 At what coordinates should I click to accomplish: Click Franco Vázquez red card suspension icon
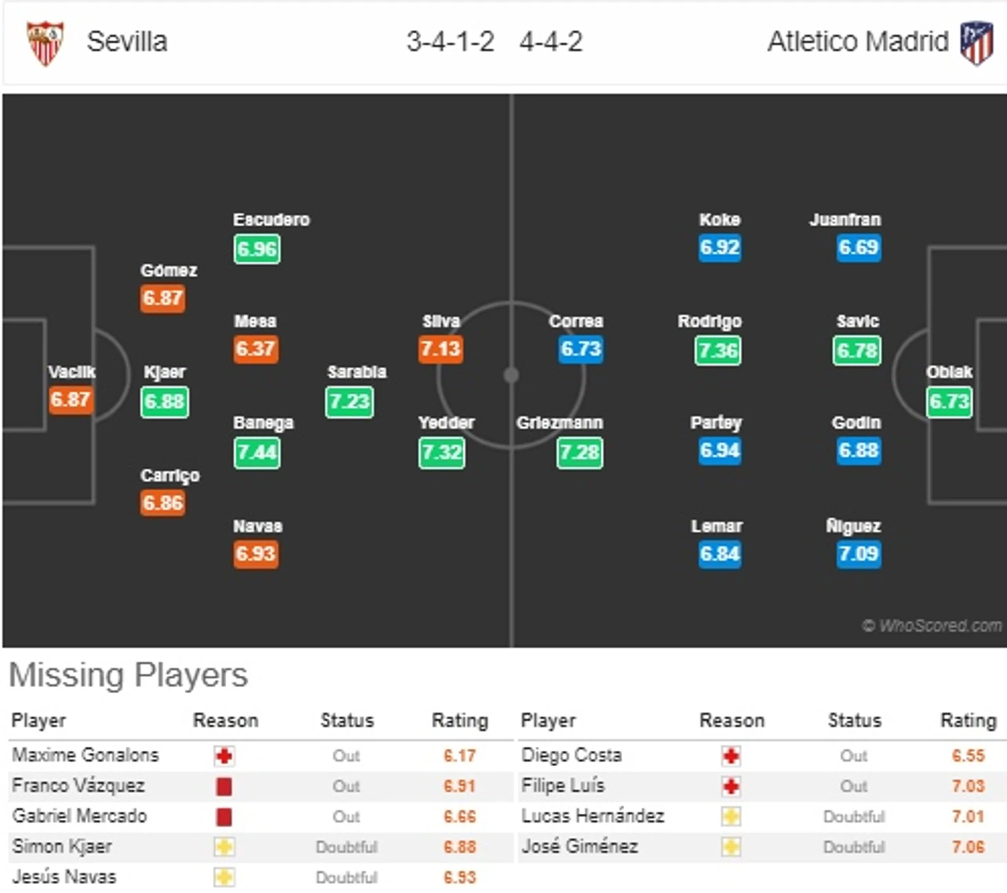tap(223, 786)
